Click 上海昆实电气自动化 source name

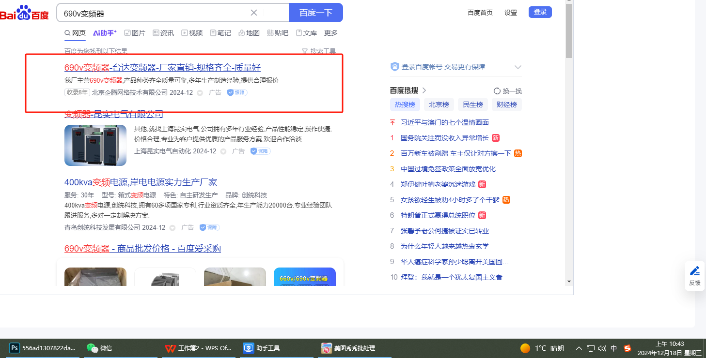point(163,151)
